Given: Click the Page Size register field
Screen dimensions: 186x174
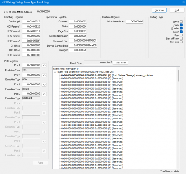Looking at the screenshot, I should 78,31.
